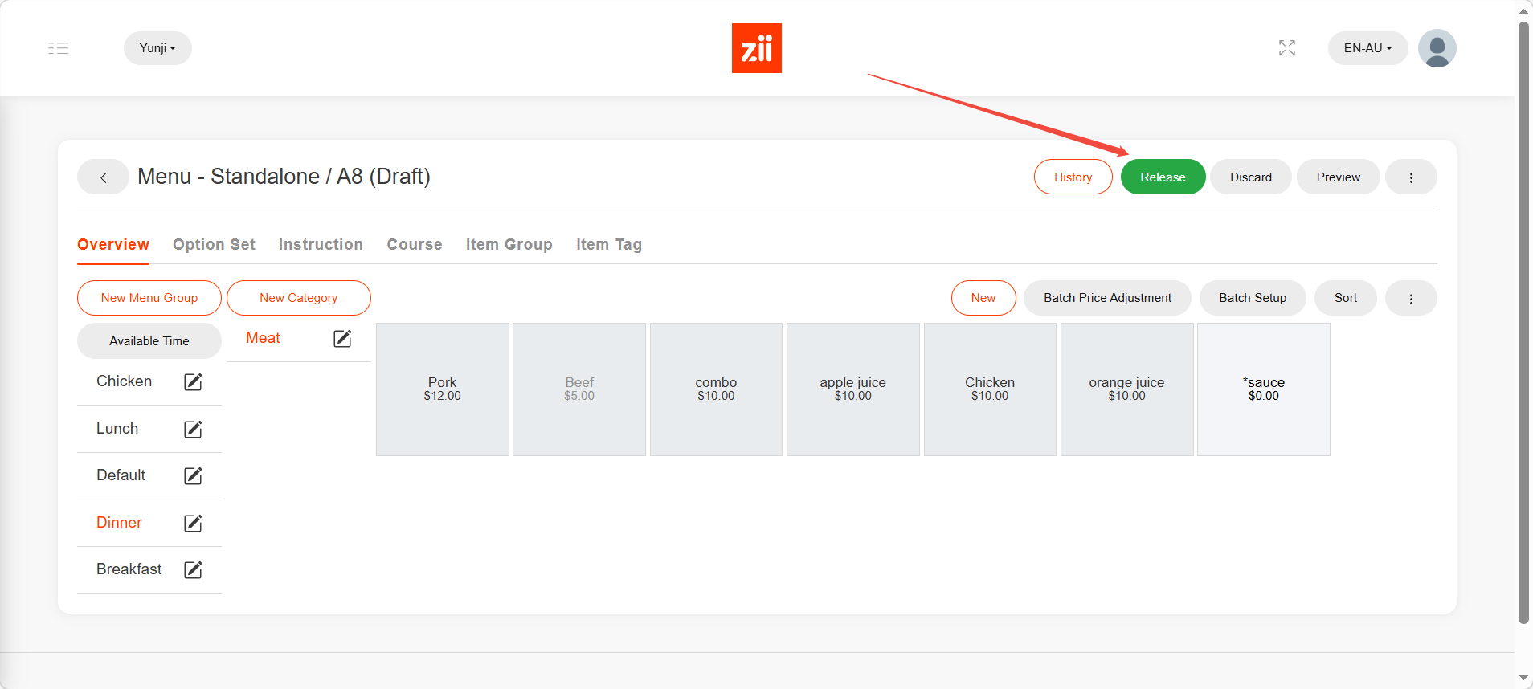Open the hamburger sidebar menu icon
The height and width of the screenshot is (689, 1533).
click(58, 48)
